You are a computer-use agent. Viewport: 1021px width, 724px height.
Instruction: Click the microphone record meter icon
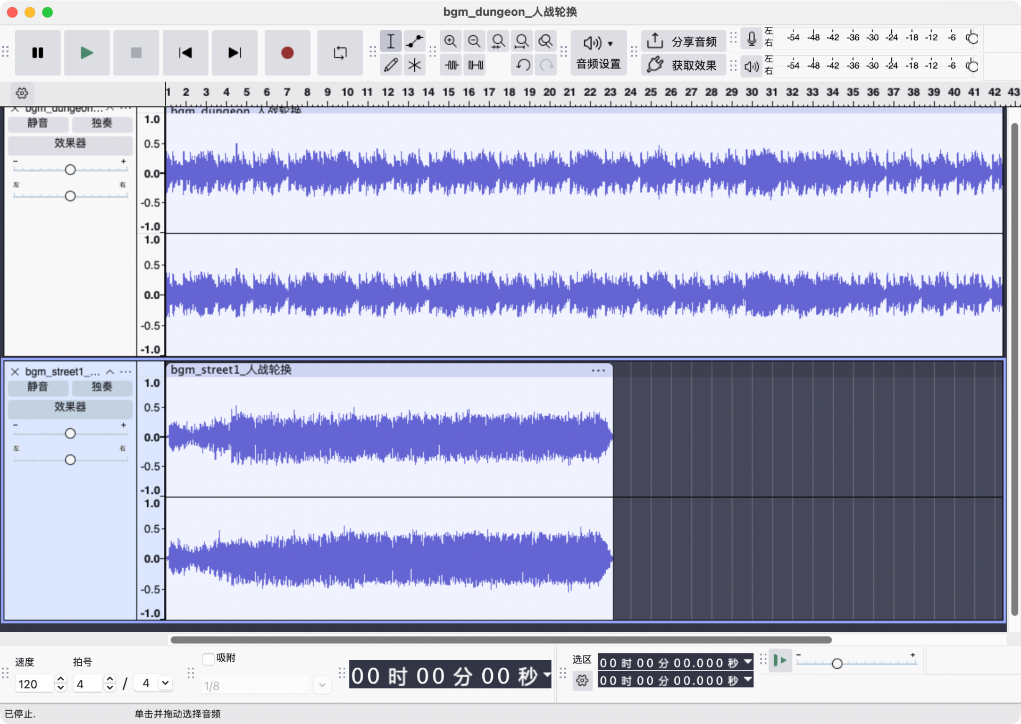(751, 38)
